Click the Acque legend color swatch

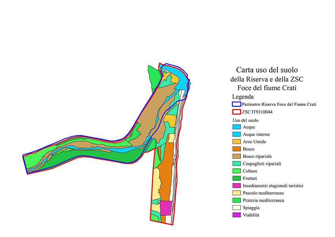pyautogui.click(x=236, y=127)
